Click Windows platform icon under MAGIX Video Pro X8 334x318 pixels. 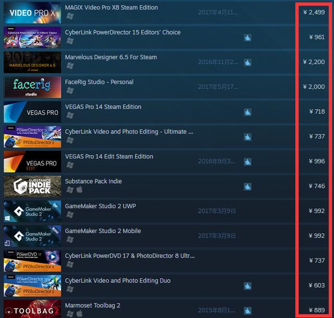point(70,16)
